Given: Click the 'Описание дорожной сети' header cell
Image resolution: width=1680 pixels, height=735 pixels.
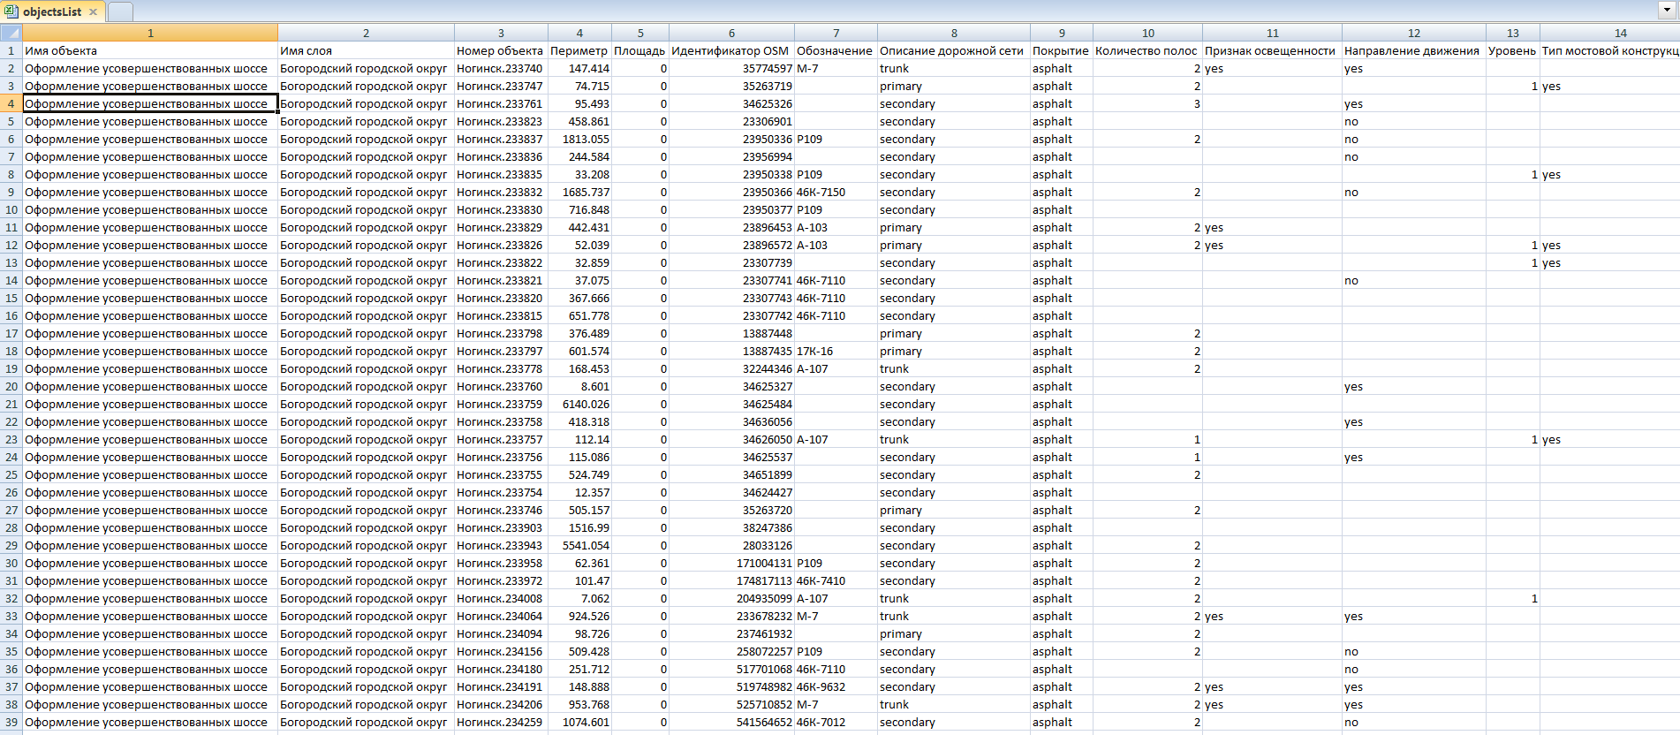Looking at the screenshot, I should (x=954, y=50).
